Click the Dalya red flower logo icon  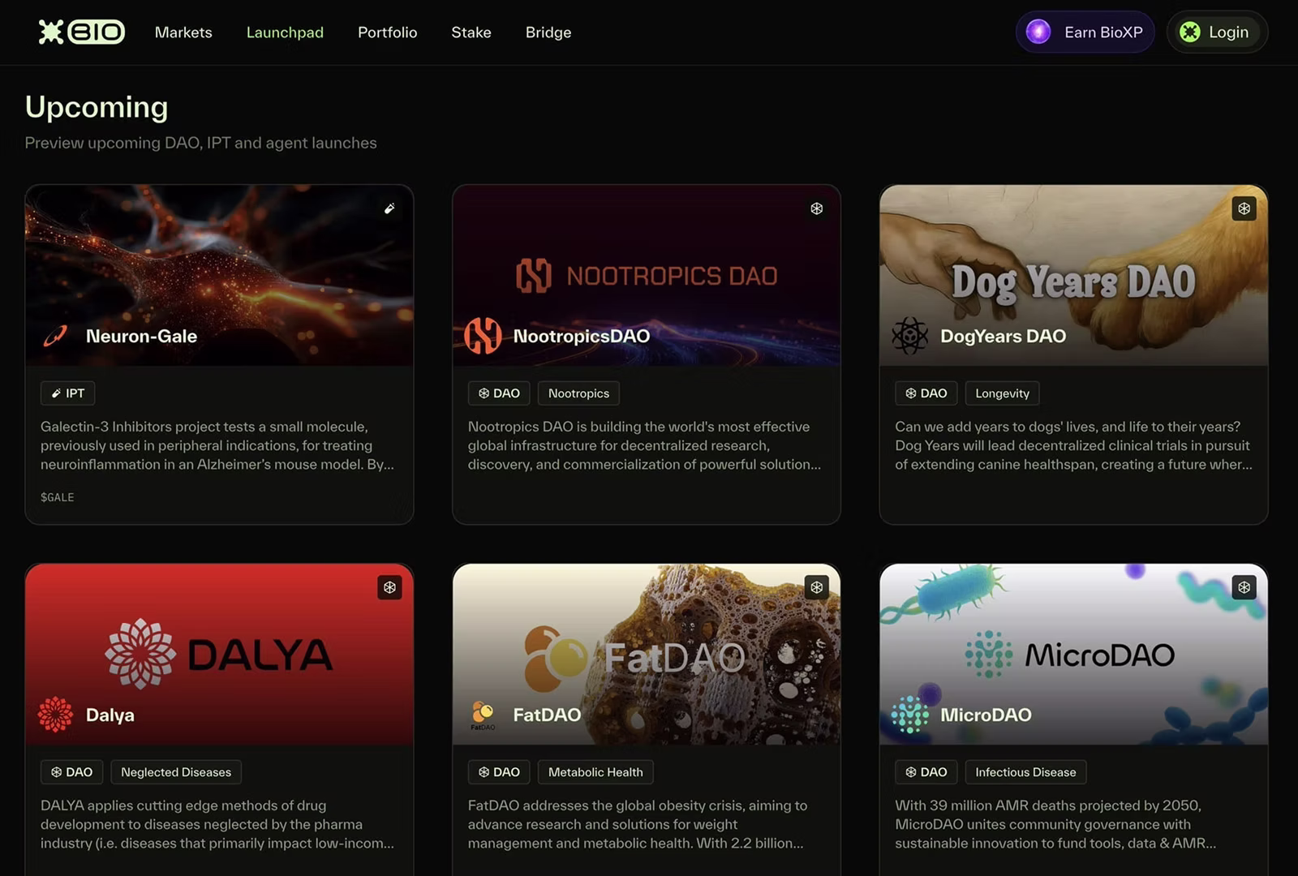tap(55, 715)
